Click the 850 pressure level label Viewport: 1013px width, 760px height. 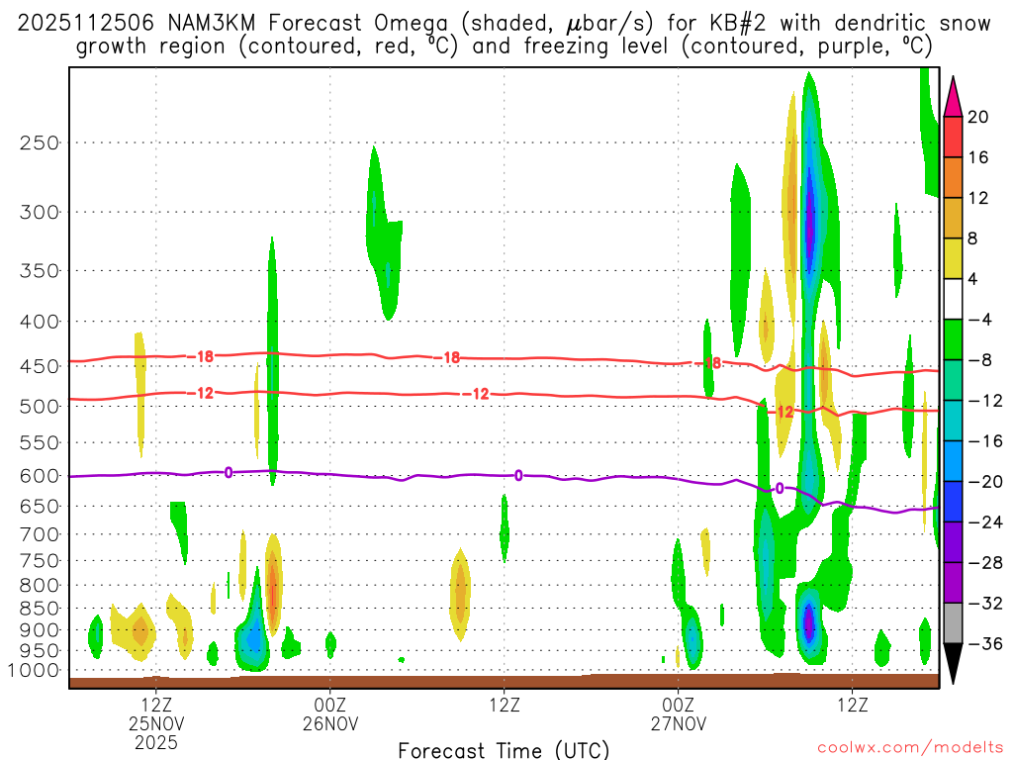(40, 609)
